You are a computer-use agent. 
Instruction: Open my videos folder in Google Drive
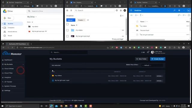pos(35,26)
